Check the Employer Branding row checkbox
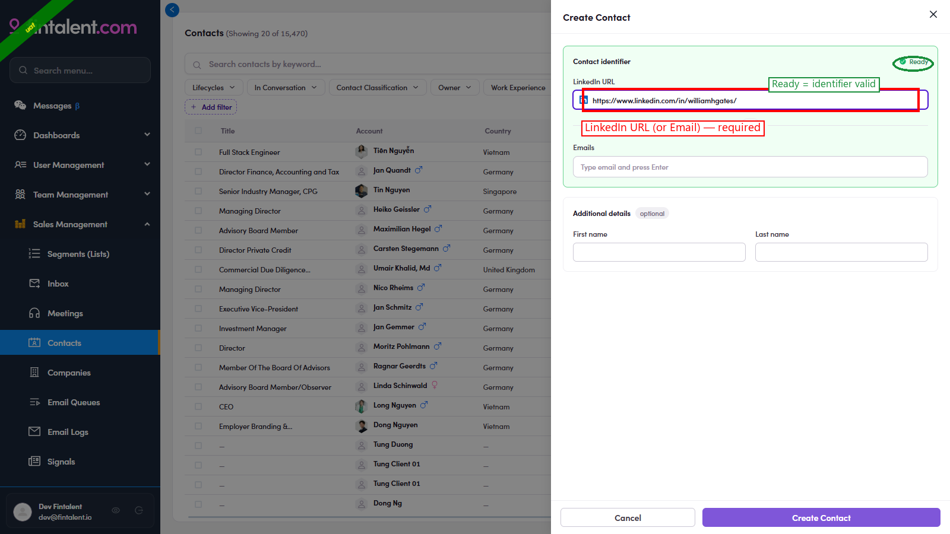Screen dimensions: 950x534 pyautogui.click(x=198, y=426)
